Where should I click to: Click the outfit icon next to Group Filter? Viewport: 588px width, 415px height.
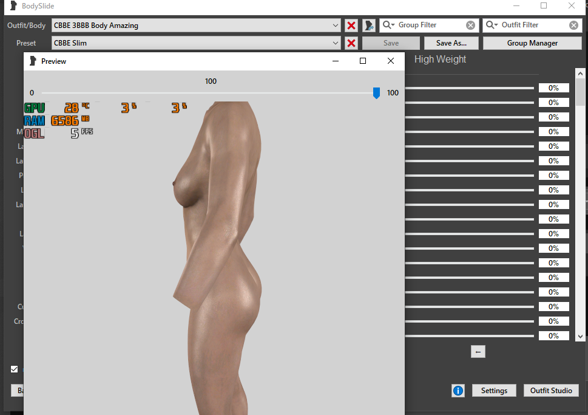coord(369,26)
